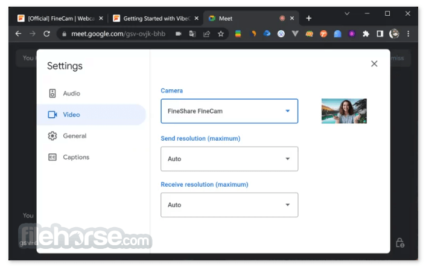Open the Audio settings section

coord(91,93)
